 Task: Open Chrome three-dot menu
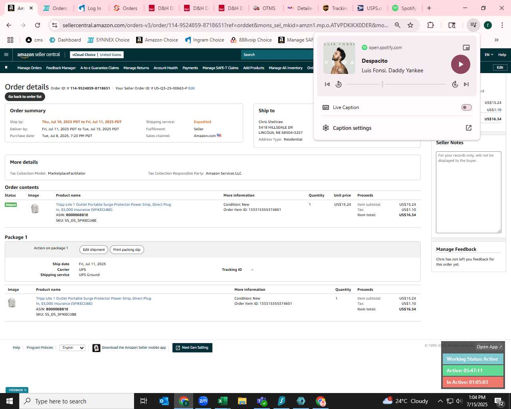(501, 25)
